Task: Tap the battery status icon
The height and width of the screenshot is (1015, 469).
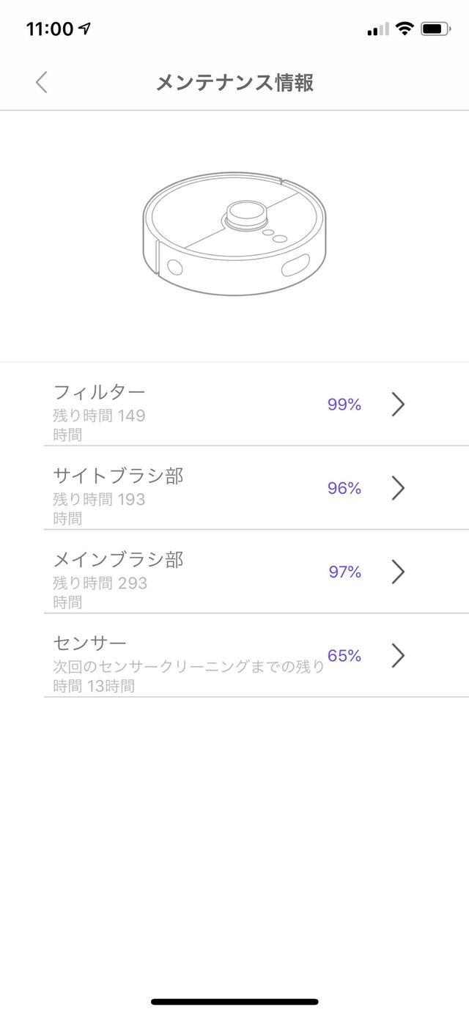Action: pyautogui.click(x=437, y=29)
